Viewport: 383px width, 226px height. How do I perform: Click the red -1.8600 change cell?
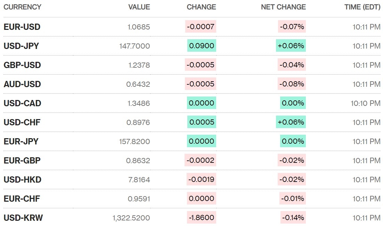[x=201, y=218]
